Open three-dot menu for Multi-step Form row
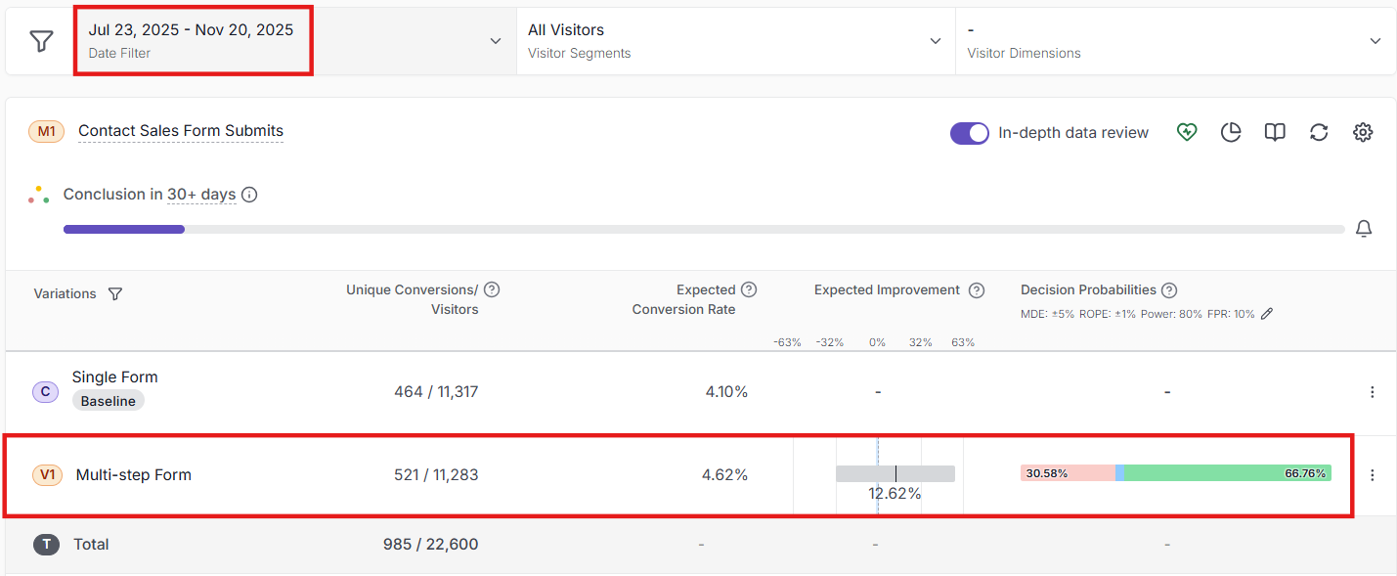 click(1372, 475)
